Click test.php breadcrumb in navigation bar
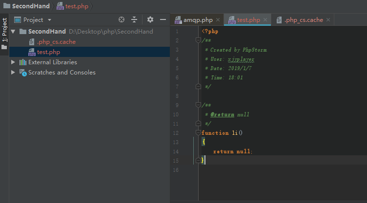Screen dimensions: 367x203 [x=77, y=6]
